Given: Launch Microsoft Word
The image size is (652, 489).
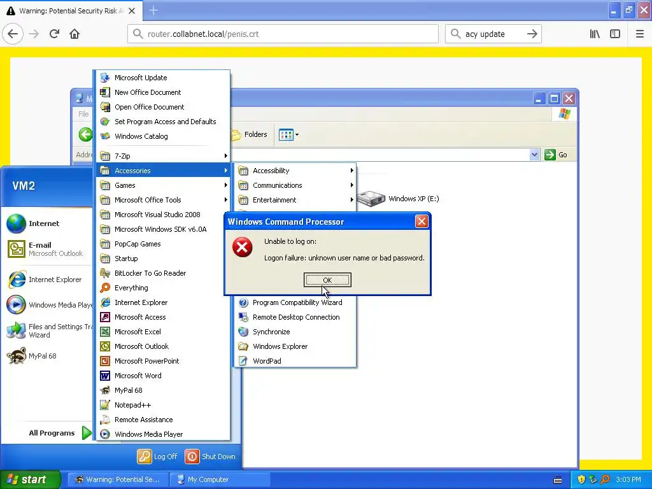Looking at the screenshot, I should (163, 376).
